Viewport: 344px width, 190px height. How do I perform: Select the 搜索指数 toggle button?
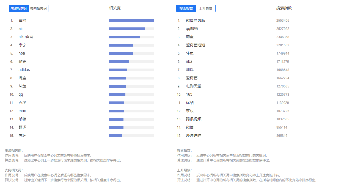(186, 8)
